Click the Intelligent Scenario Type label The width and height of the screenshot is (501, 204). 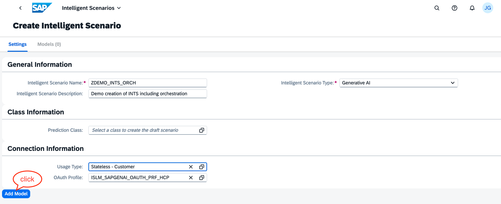pyautogui.click(x=307, y=83)
